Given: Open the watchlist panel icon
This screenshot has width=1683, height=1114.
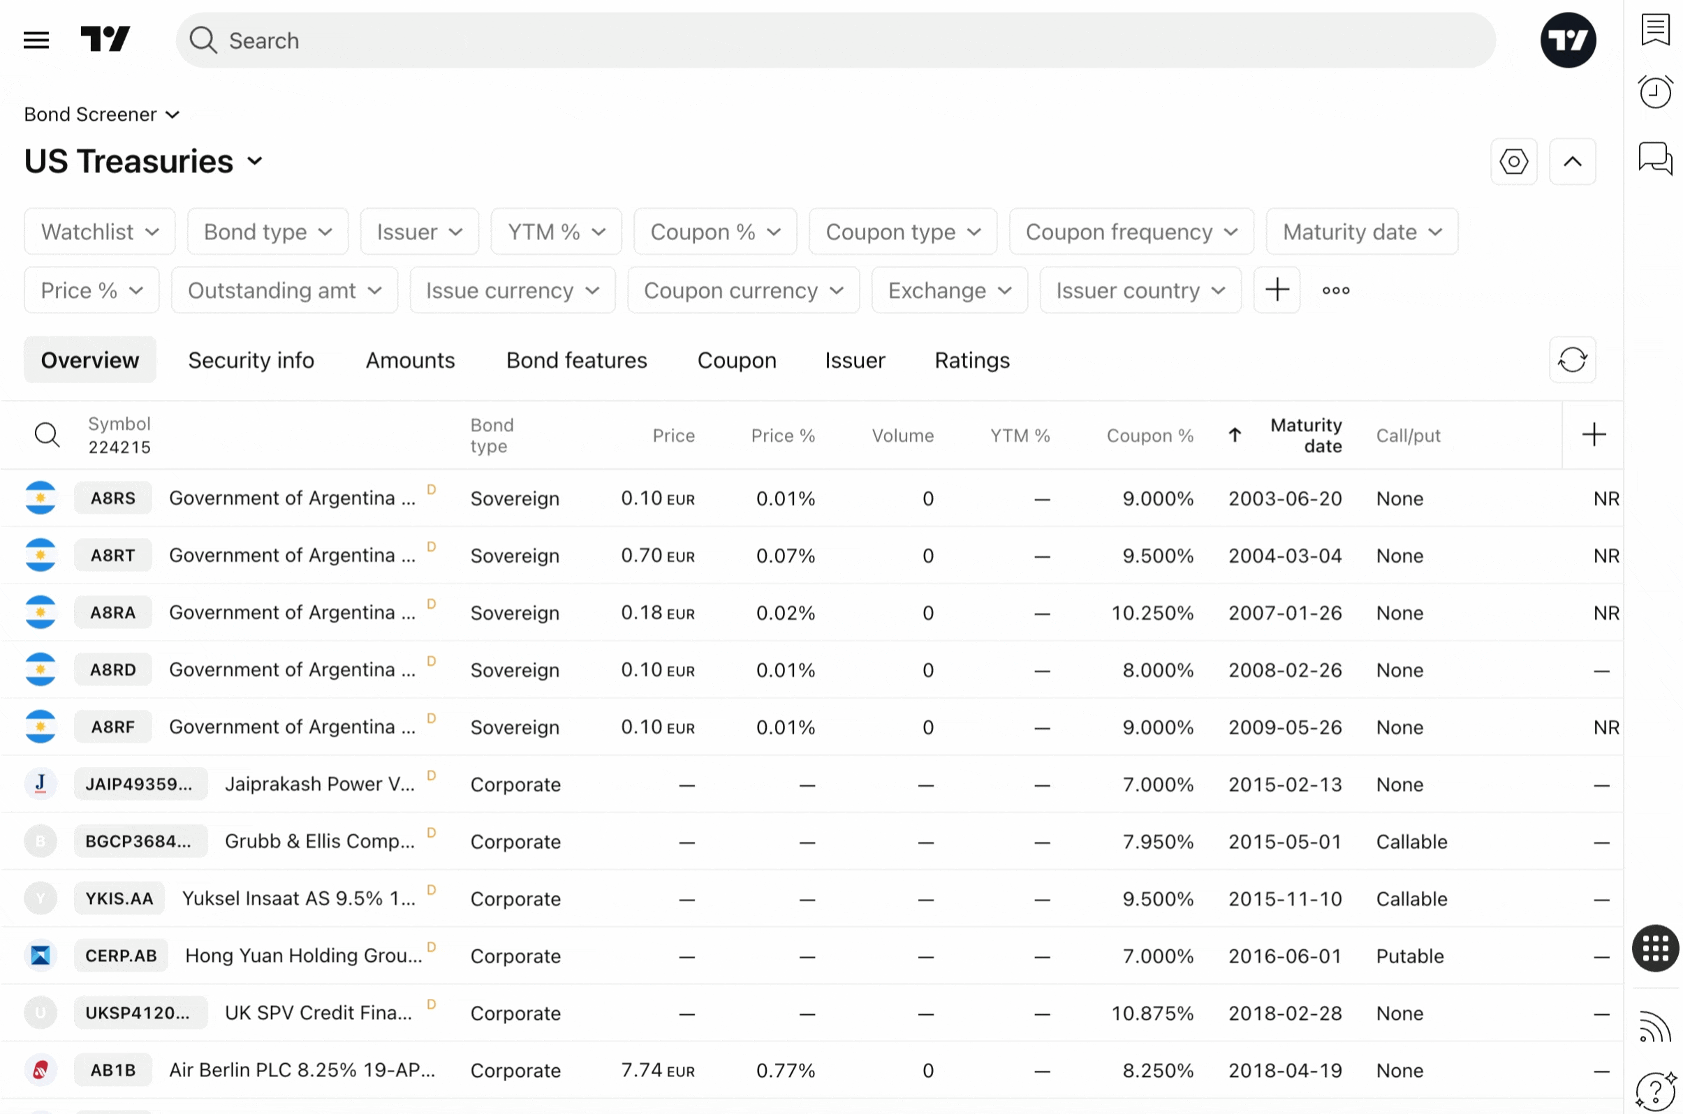Looking at the screenshot, I should pos(1654,30).
